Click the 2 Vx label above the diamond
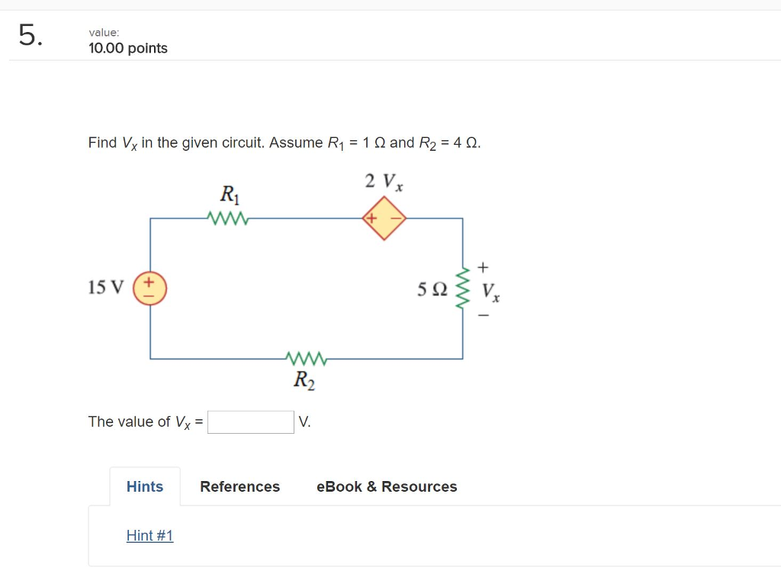This screenshot has width=781, height=571. point(382,181)
